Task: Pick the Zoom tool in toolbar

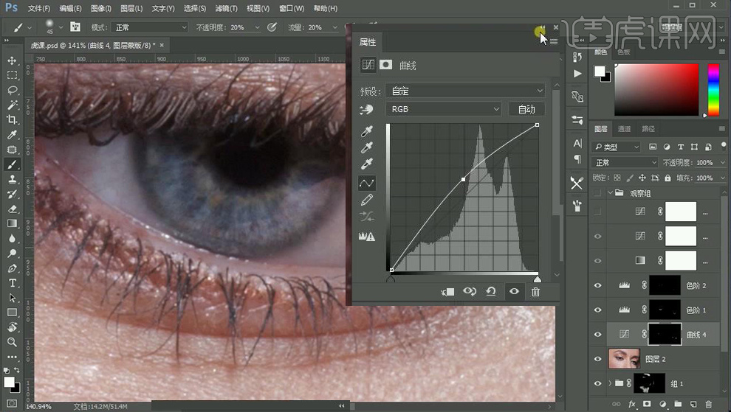Action: [x=13, y=342]
